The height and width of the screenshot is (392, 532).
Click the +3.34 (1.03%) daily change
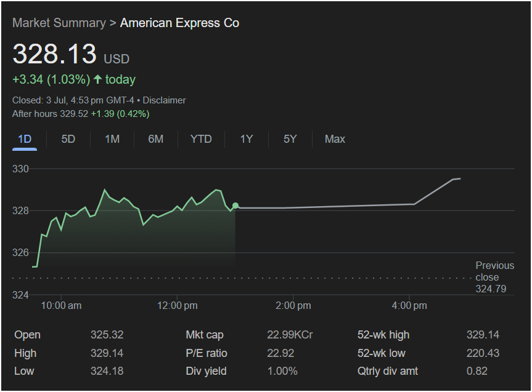click(x=51, y=79)
